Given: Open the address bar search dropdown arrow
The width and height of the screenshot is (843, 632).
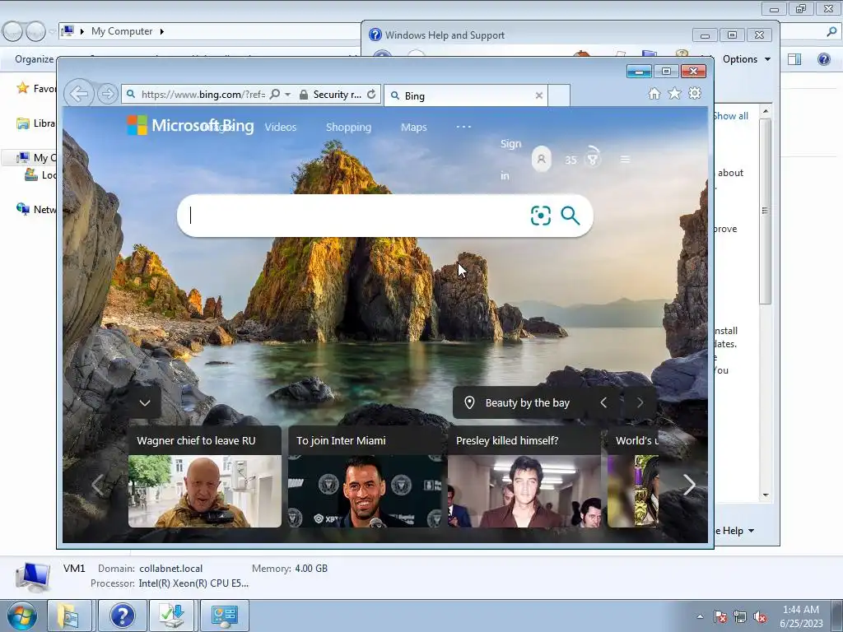Looking at the screenshot, I should [288, 95].
